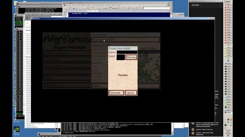Focus the Seed input field

tap(121, 57)
